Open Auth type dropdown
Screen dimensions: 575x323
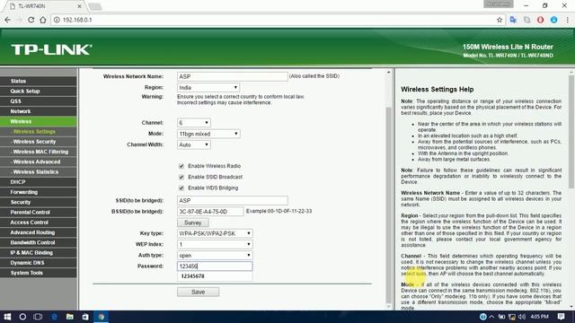215,255
